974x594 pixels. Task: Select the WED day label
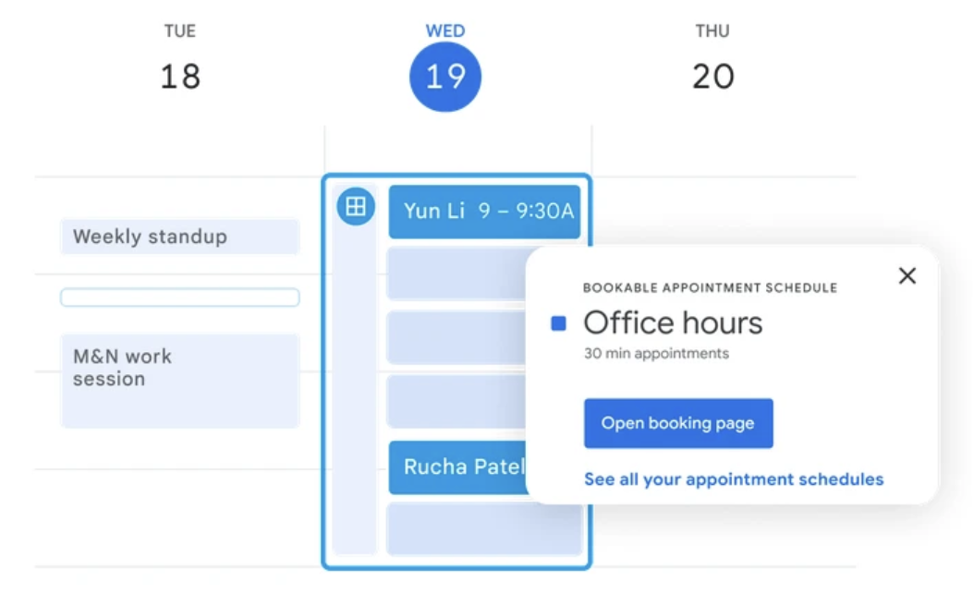444,30
